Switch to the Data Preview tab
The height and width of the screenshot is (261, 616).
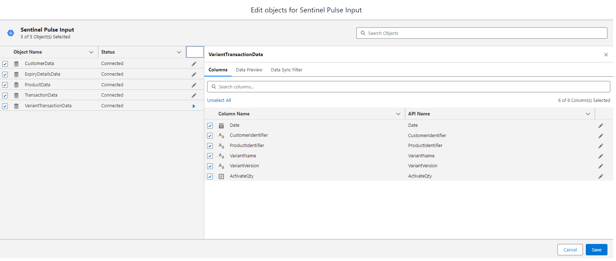[249, 70]
